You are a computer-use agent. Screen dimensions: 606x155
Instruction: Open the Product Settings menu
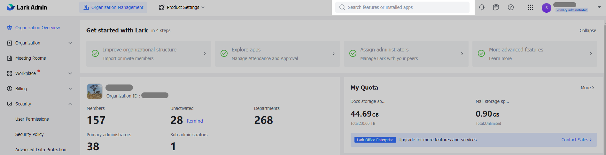coord(182,7)
